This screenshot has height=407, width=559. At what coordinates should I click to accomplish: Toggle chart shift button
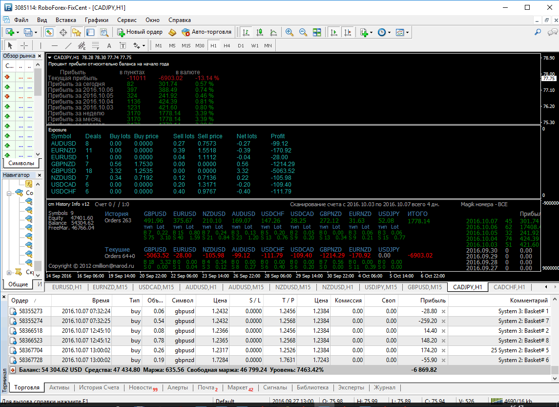[348, 32]
